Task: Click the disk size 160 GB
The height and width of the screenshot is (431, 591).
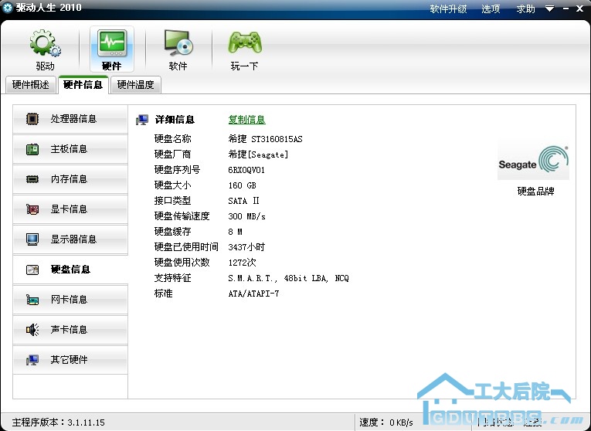Action: (243, 185)
